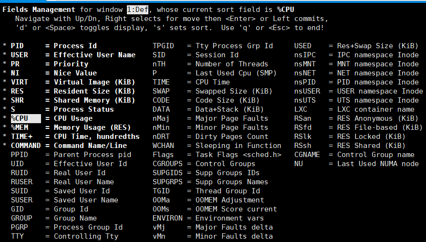Select the nsPID field name
This screenshot has height=242, width=426.
[x=305, y=82]
